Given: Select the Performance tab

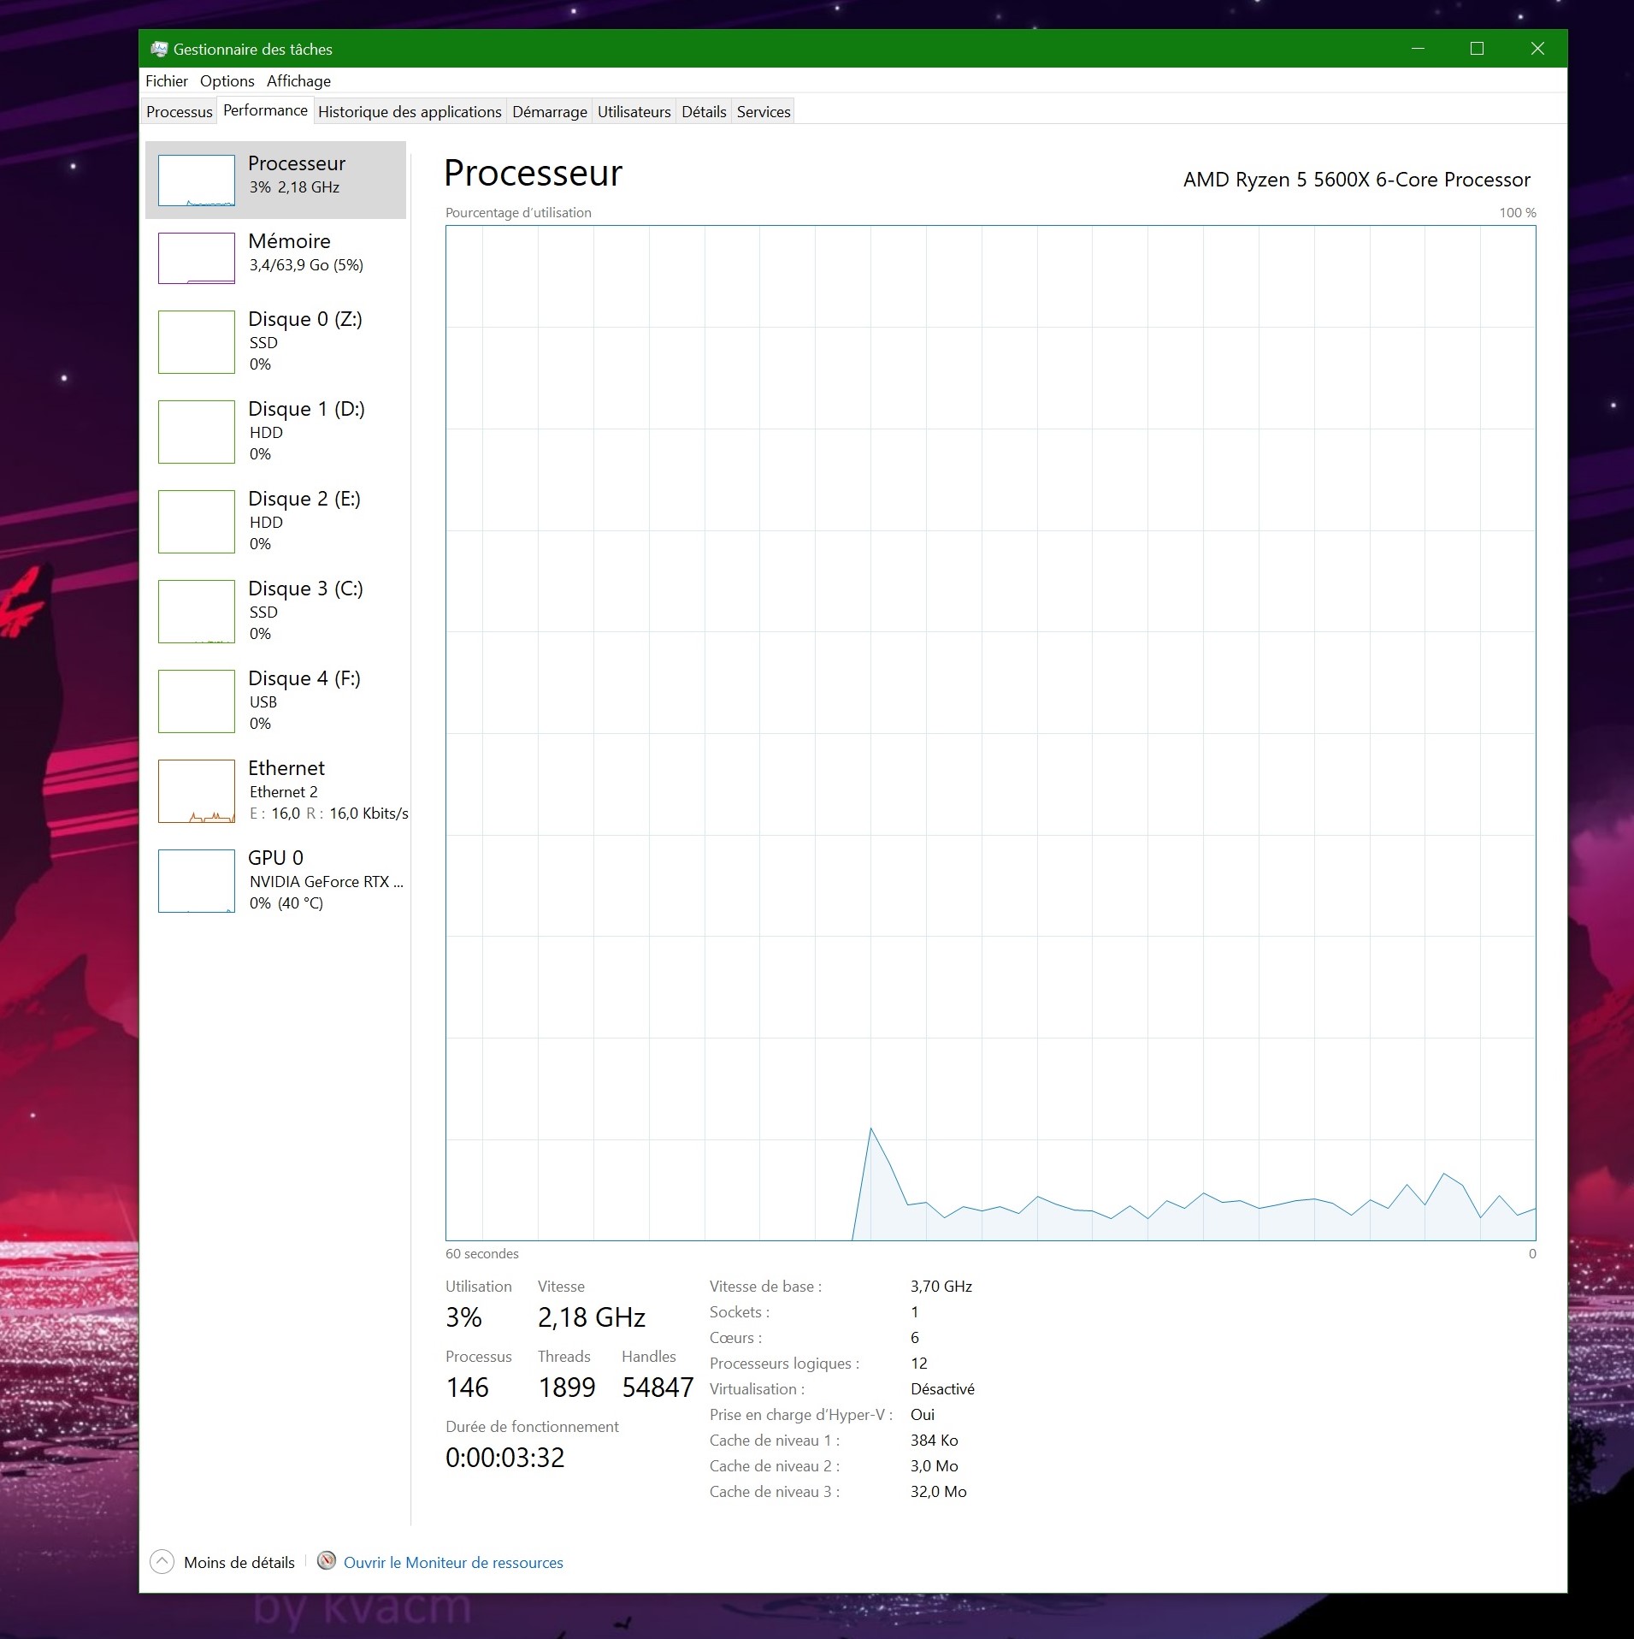Looking at the screenshot, I should [x=265, y=110].
